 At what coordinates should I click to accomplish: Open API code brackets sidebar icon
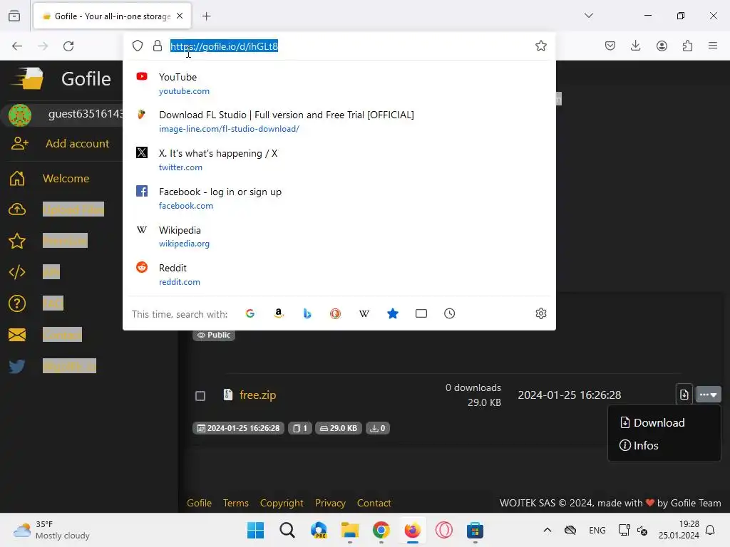click(17, 272)
